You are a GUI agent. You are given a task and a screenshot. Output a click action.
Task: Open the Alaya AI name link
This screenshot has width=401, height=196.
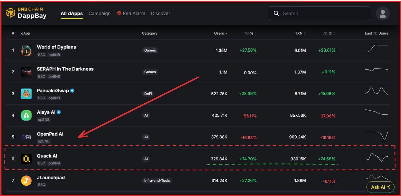coord(46,112)
